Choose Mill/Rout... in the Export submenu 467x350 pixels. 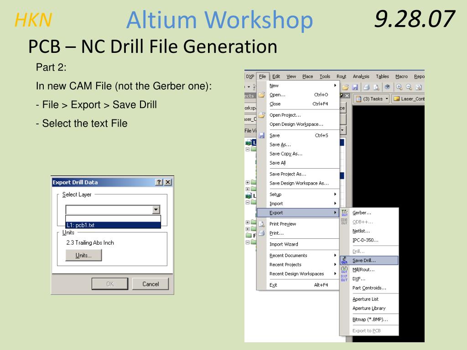point(369,270)
